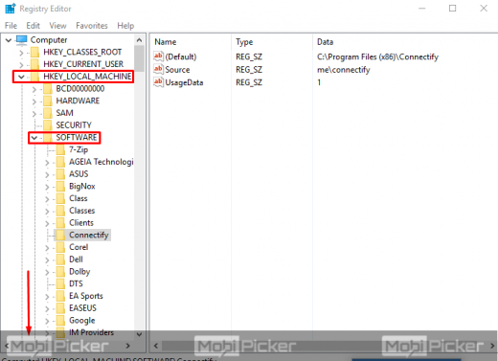Click the ASUS folder icon
The height and width of the screenshot is (361, 498).
60,174
